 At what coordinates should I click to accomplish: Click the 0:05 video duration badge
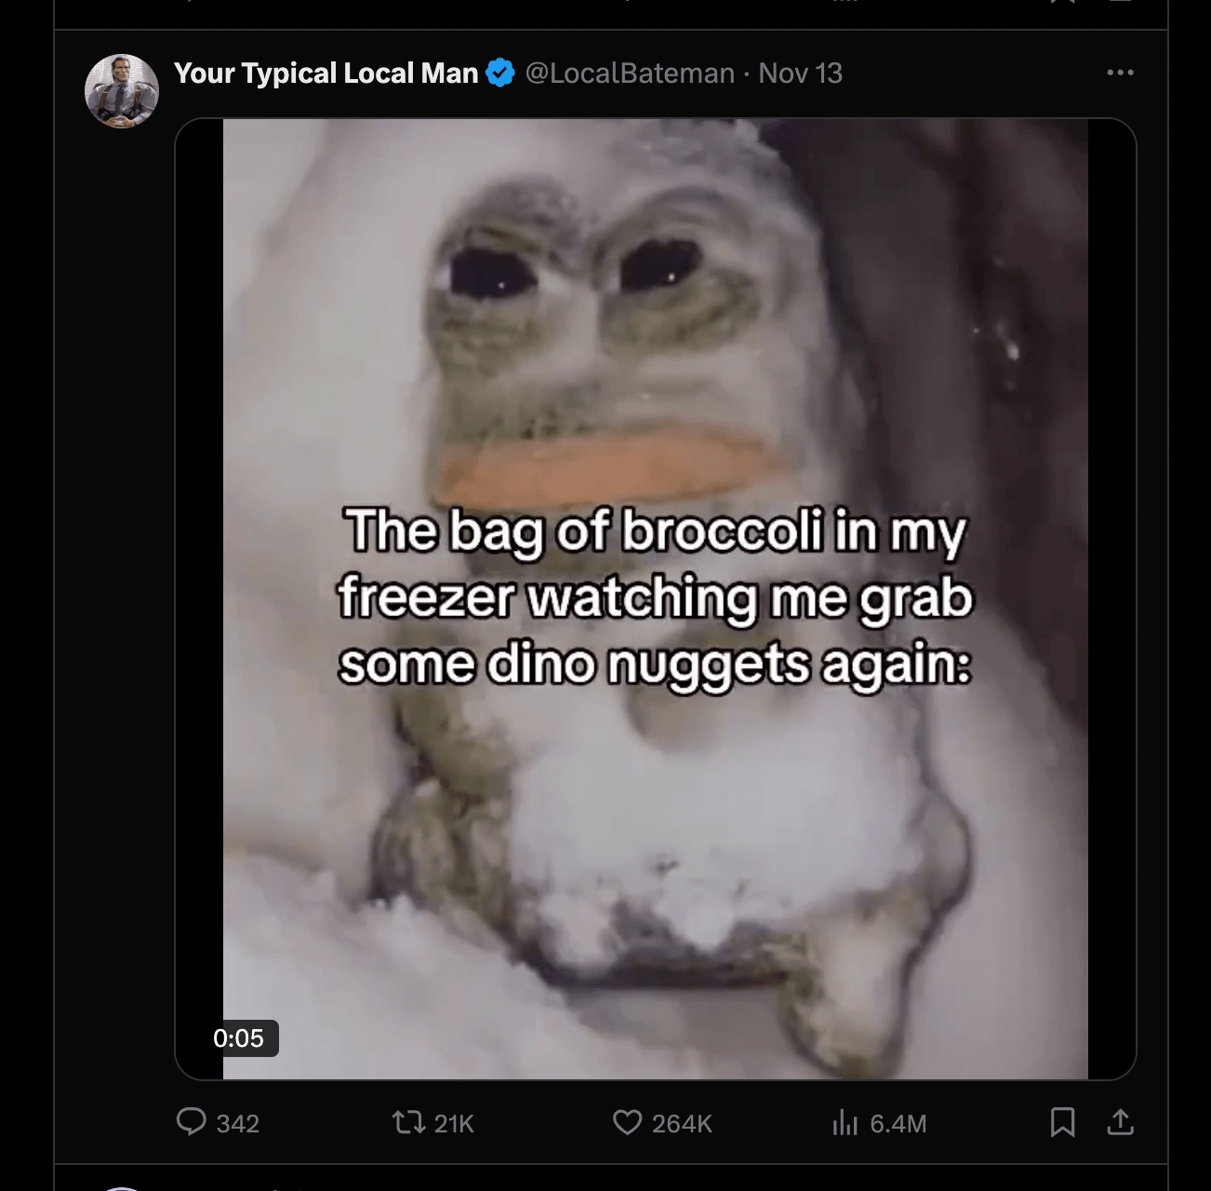[239, 1037]
